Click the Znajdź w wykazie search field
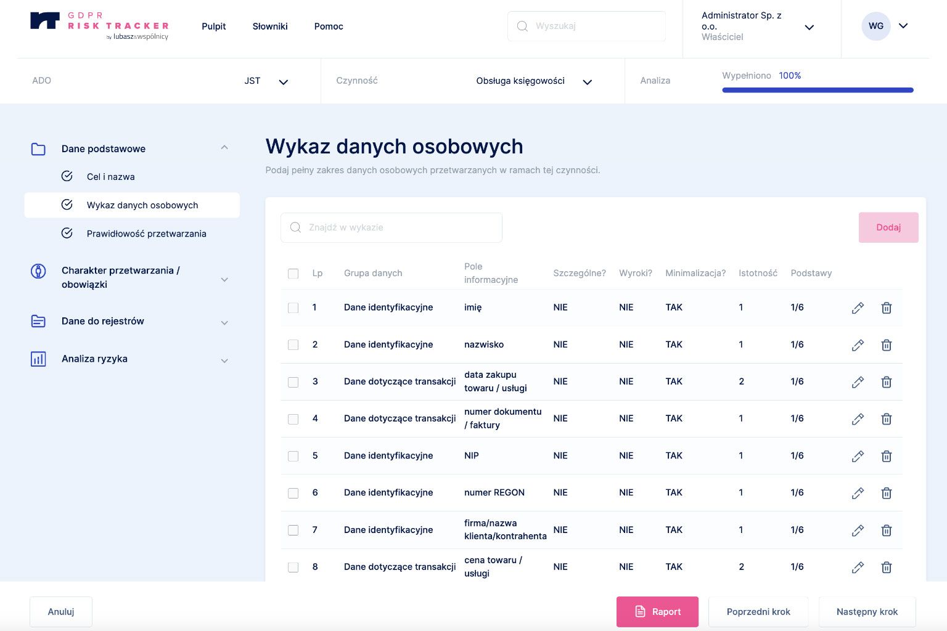 pyautogui.click(x=392, y=228)
